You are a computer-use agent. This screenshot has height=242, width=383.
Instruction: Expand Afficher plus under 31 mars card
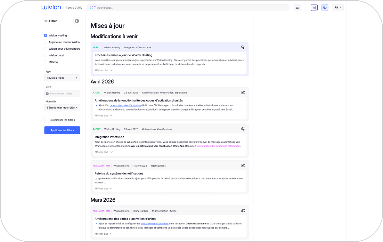click(x=103, y=234)
